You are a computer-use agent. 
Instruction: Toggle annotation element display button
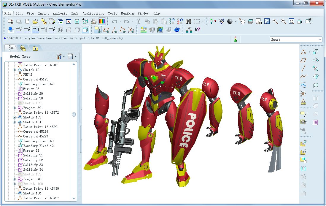pyautogui.click(x=98, y=30)
